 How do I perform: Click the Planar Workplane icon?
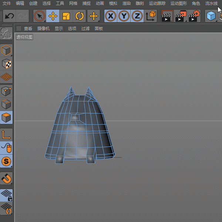[x=6, y=209]
